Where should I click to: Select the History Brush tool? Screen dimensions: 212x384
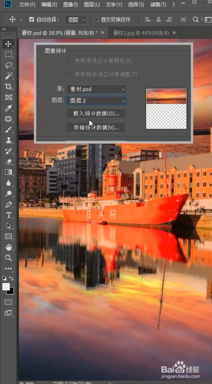[9, 151]
